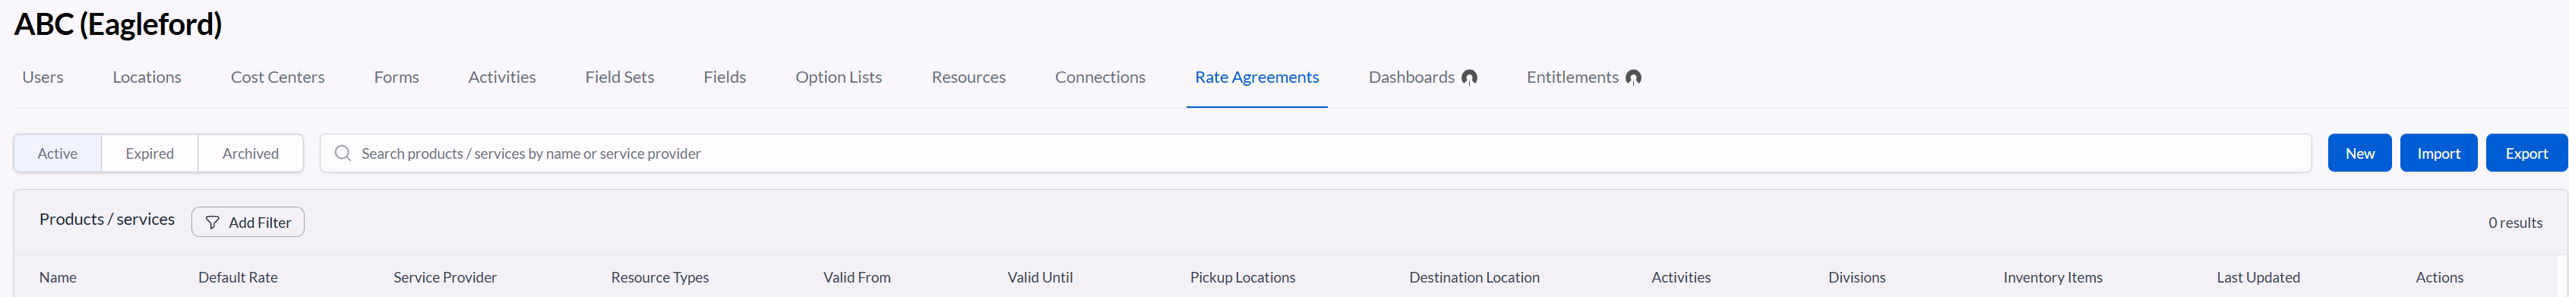The height and width of the screenshot is (297, 2569).
Task: Click the funnel icon in Add Filter
Action: click(x=213, y=223)
